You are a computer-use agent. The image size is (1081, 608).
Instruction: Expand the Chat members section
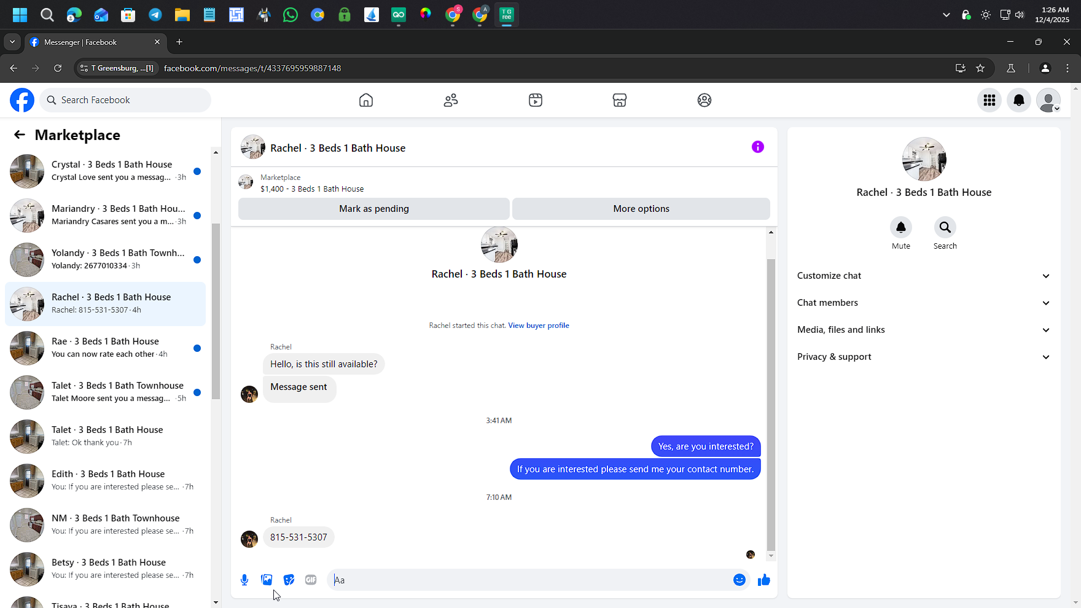[924, 303]
